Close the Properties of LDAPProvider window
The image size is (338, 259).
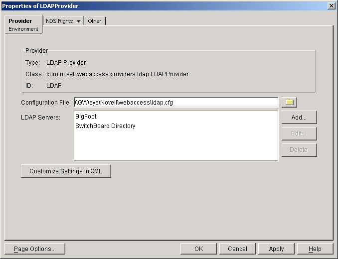[x=331, y=6]
